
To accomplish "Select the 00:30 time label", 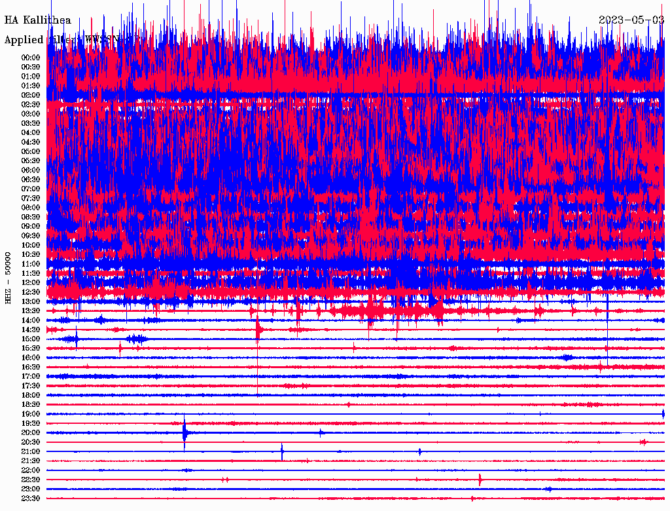I will click(x=31, y=67).
